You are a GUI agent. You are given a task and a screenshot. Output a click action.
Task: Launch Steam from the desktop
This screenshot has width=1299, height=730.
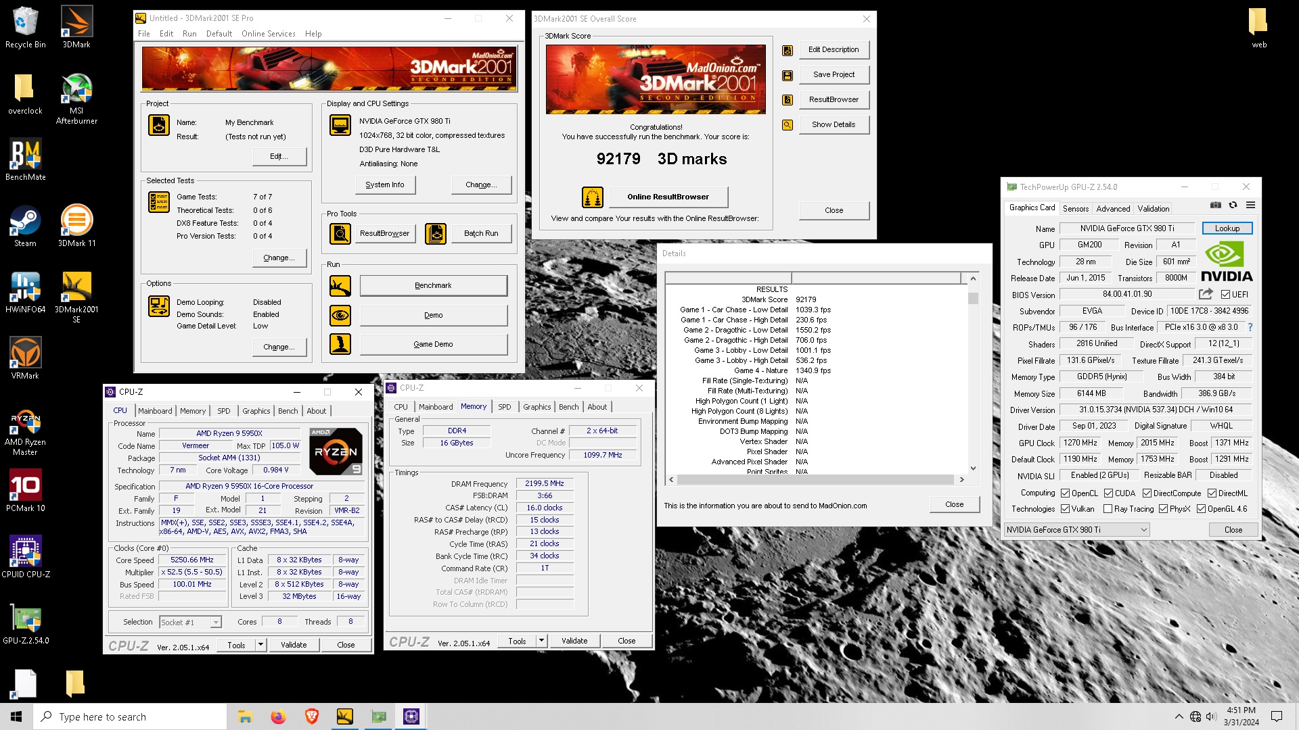pyautogui.click(x=25, y=226)
